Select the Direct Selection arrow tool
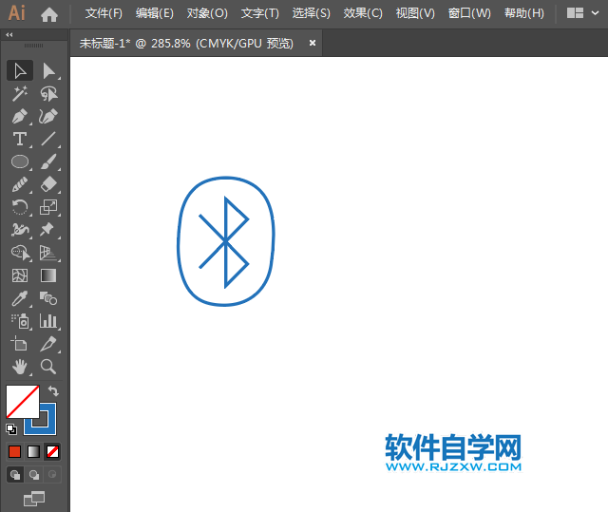 [x=48, y=71]
